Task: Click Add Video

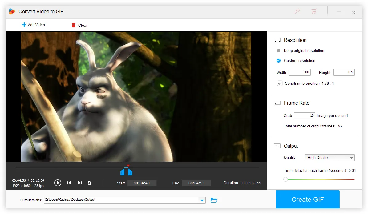Action: coord(33,25)
